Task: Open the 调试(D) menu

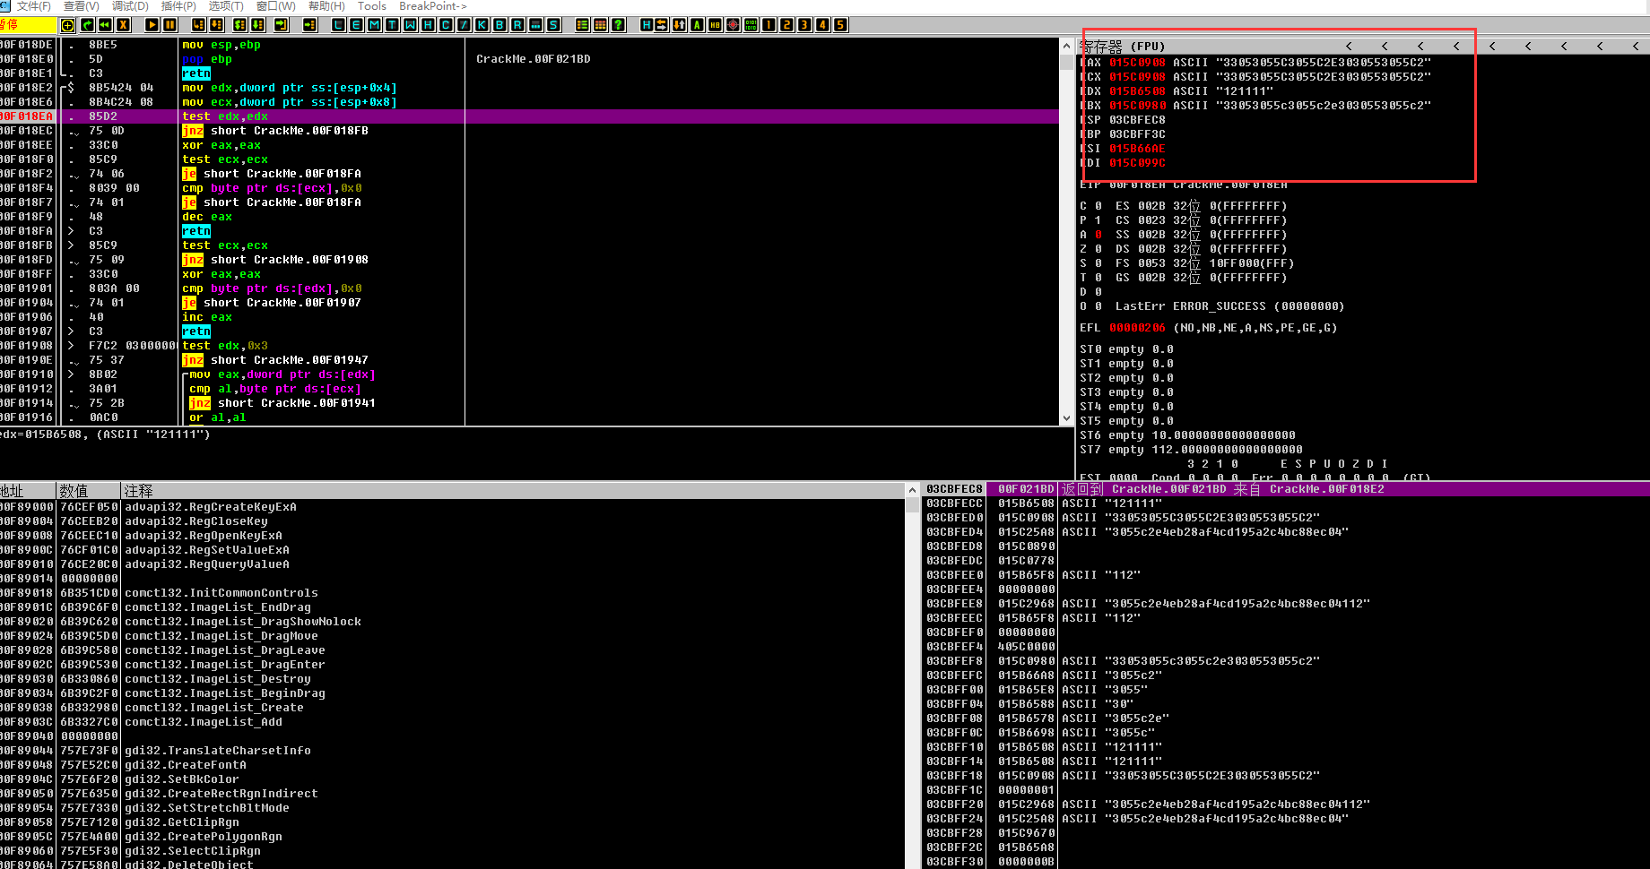Action: click(130, 6)
